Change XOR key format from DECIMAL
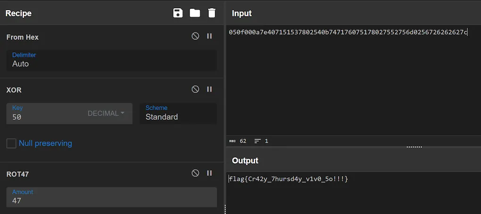The width and height of the screenshot is (481, 214). pyautogui.click(x=106, y=113)
